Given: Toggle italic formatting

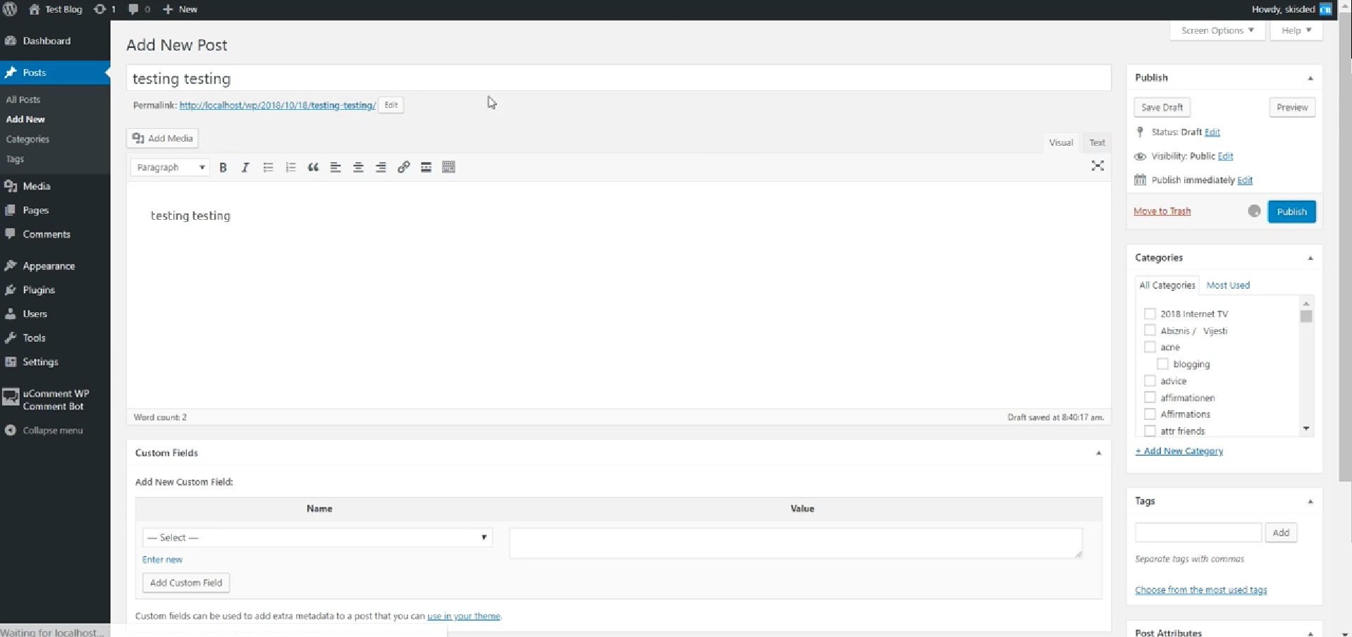Looking at the screenshot, I should (x=245, y=167).
